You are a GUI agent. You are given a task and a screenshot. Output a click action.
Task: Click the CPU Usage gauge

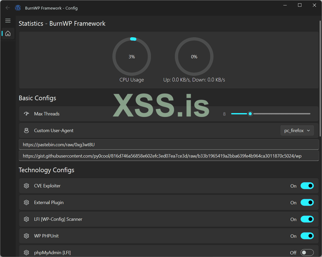pyautogui.click(x=132, y=57)
